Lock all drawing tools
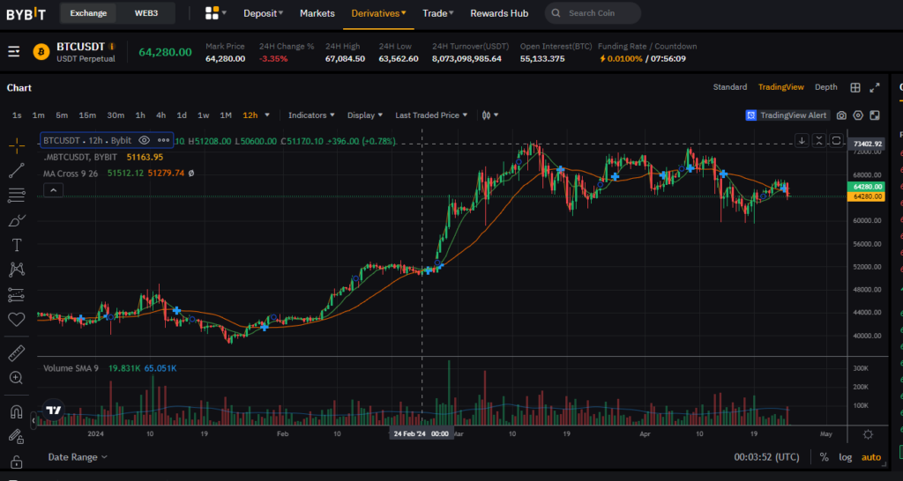The width and height of the screenshot is (903, 481). (x=17, y=462)
